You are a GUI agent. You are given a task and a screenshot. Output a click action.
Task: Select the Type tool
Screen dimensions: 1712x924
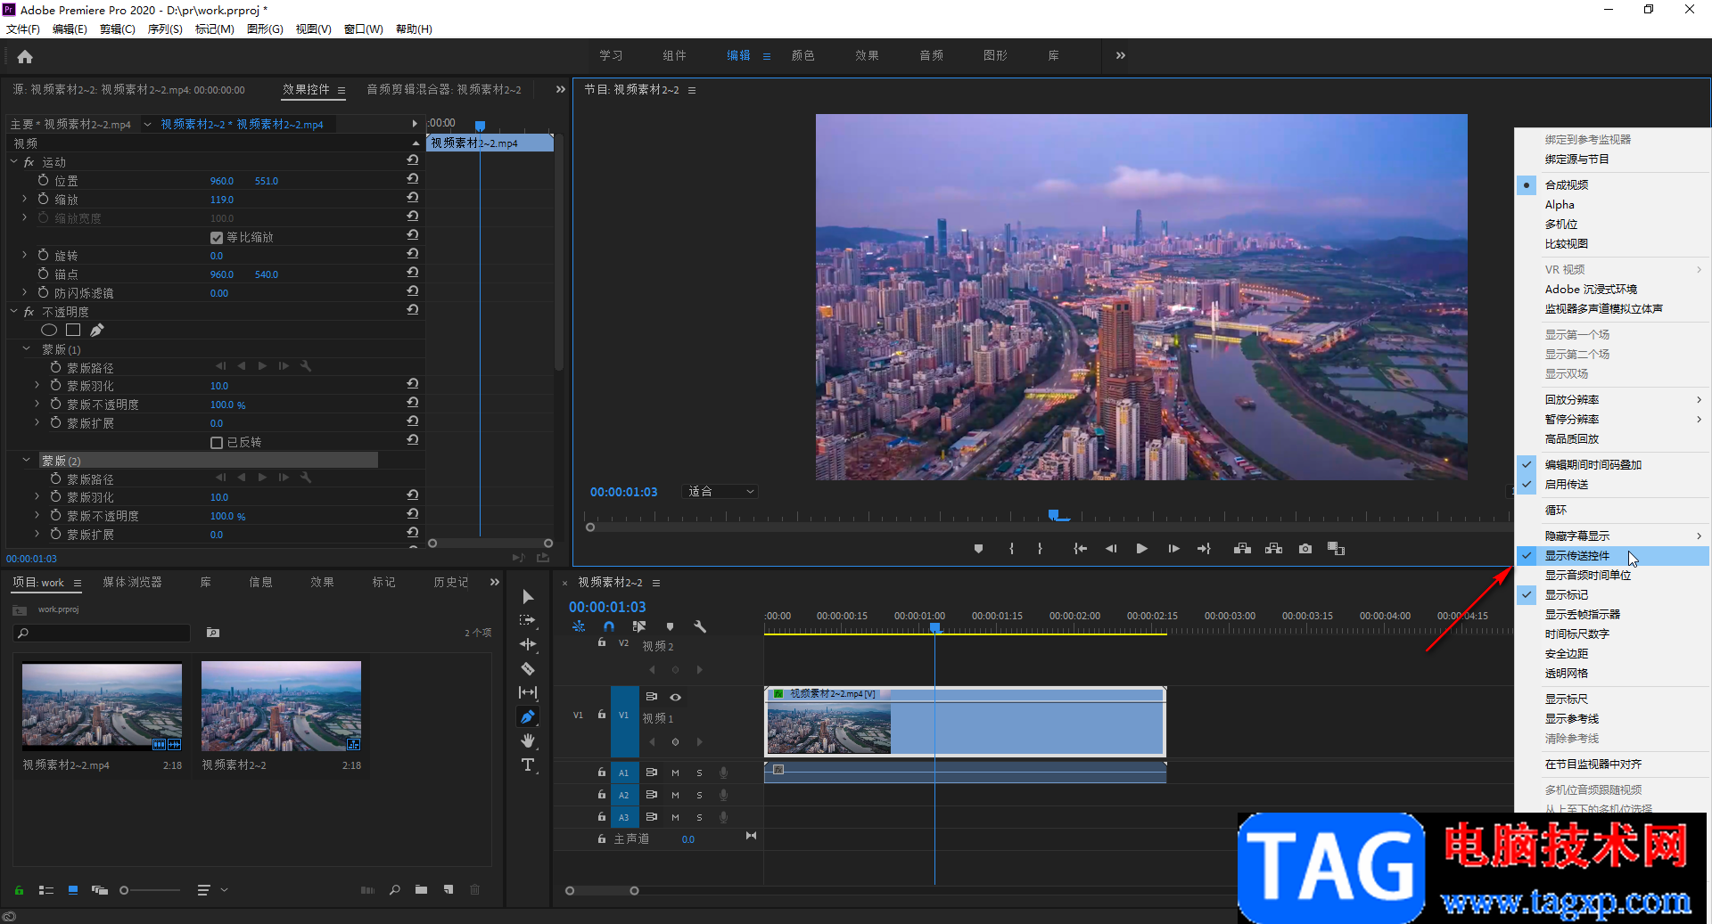528,765
